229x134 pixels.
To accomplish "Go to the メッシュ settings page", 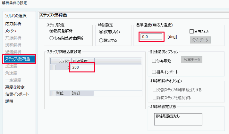I will pos(11,31).
